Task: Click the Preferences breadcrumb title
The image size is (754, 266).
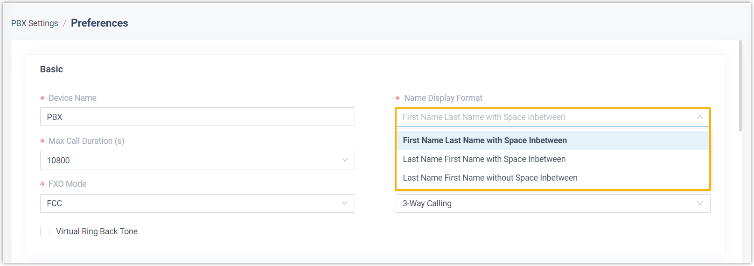Action: point(99,23)
